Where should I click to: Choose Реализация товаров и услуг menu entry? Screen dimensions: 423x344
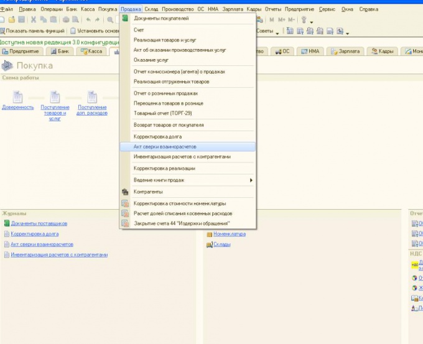pyautogui.click(x=188, y=40)
